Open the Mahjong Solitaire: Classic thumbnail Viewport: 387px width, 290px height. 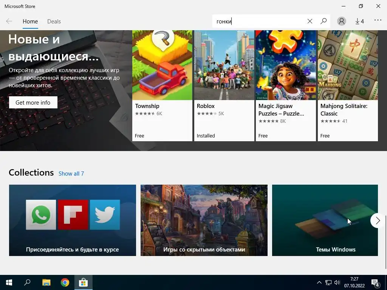click(x=348, y=65)
